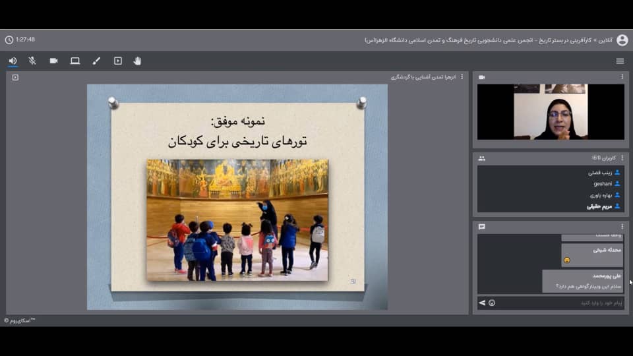
Task: Click the users count header "کاربران (61)"
Action: coord(604,158)
